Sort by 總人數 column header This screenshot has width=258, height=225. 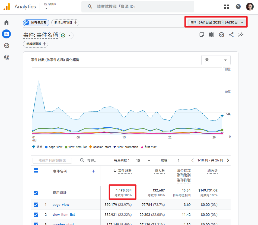click(160, 171)
